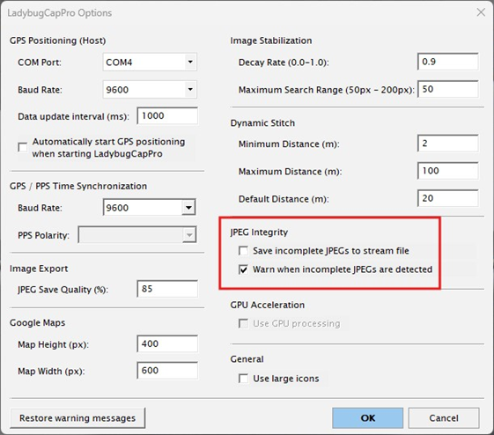
Task: Click the Decay Rate input field
Action: click(447, 62)
